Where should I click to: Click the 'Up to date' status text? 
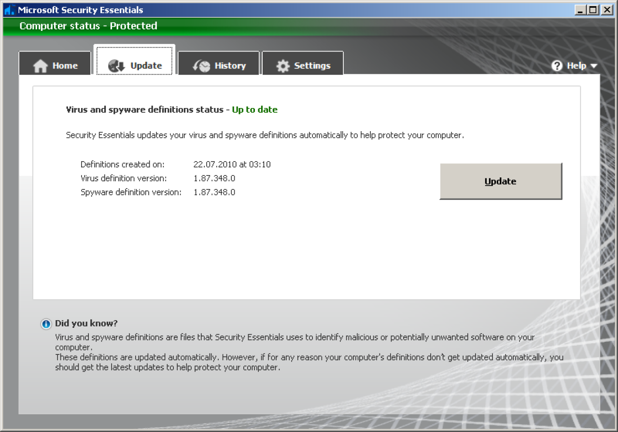[254, 110]
